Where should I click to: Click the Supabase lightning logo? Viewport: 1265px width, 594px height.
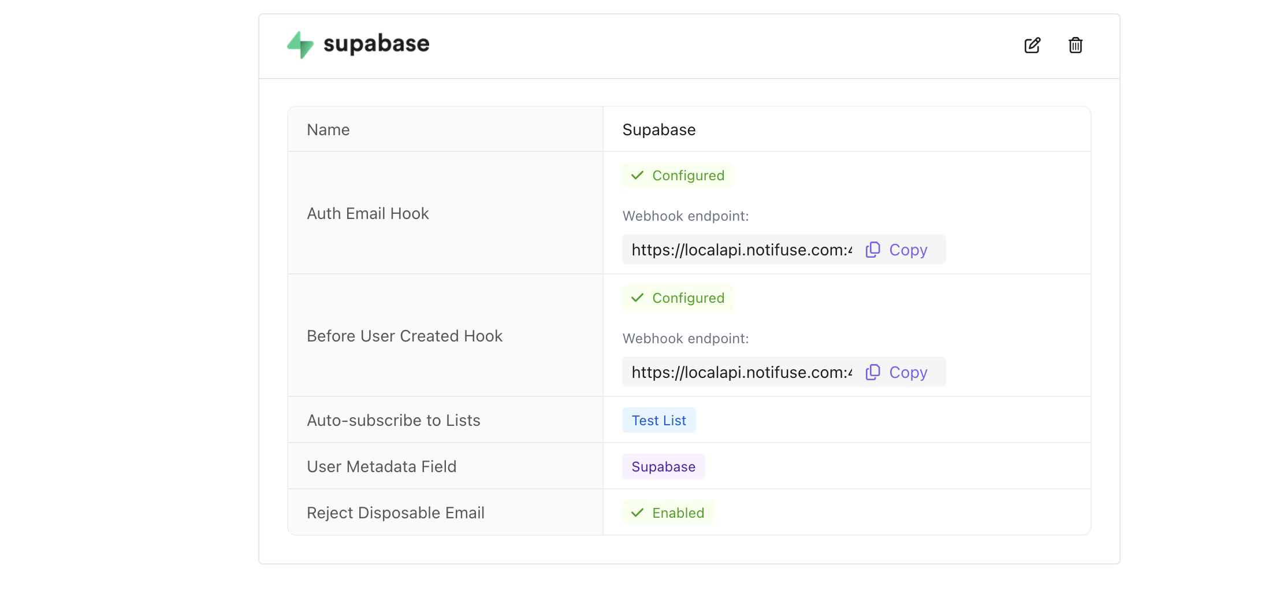pyautogui.click(x=300, y=44)
